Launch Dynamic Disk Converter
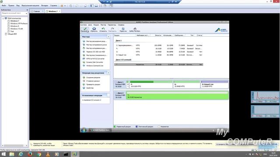 coord(93,62)
